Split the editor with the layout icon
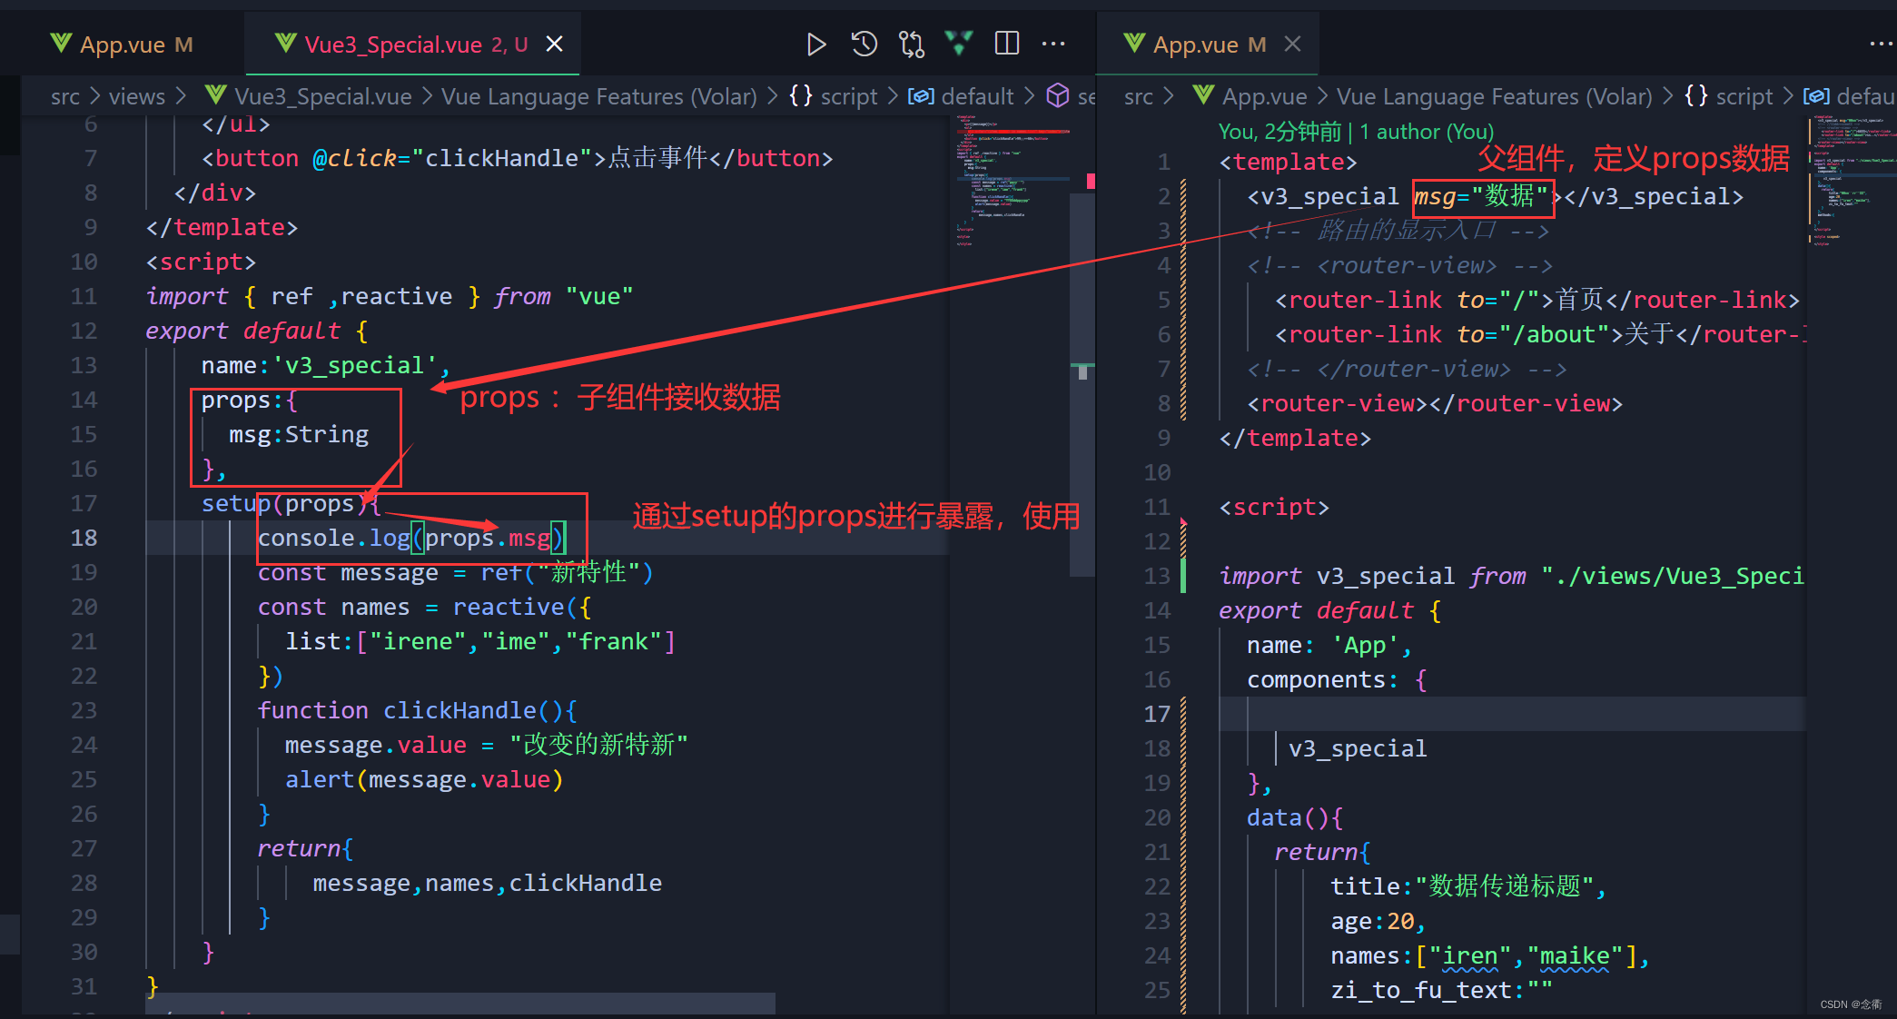This screenshot has height=1019, width=1897. coord(1007,44)
